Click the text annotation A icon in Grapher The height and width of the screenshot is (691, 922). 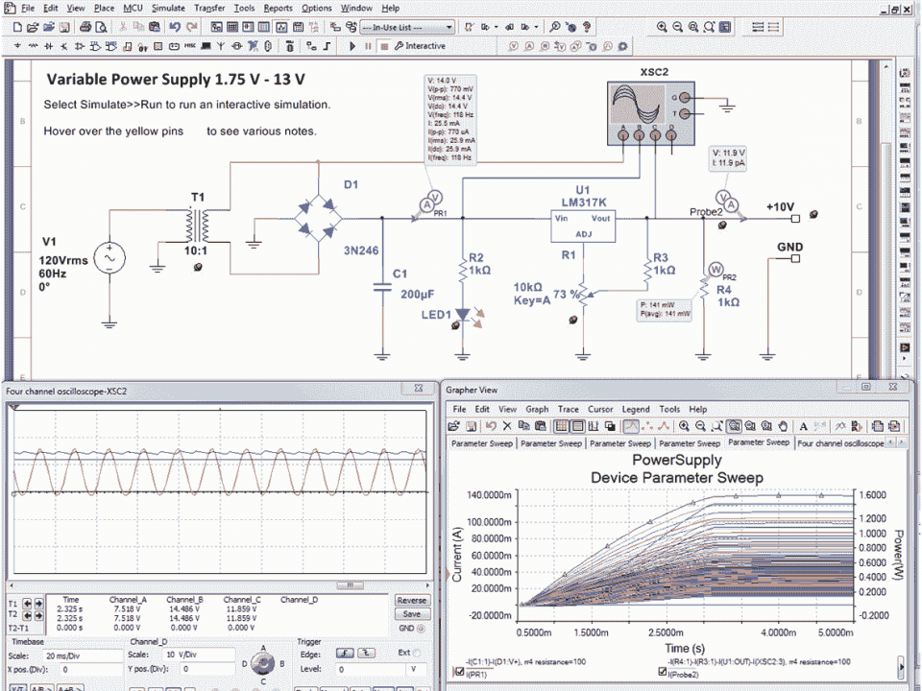803,426
